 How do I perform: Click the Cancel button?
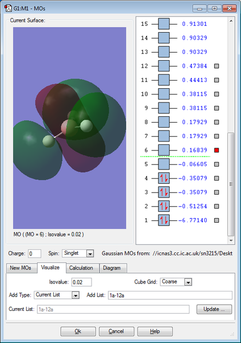point(116,331)
